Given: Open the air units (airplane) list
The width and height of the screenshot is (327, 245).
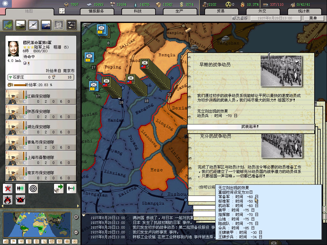Looking at the screenshot, I should point(33,25).
